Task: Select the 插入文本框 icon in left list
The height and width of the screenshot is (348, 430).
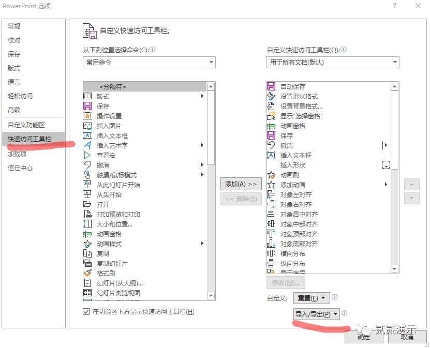Action: 87,135
